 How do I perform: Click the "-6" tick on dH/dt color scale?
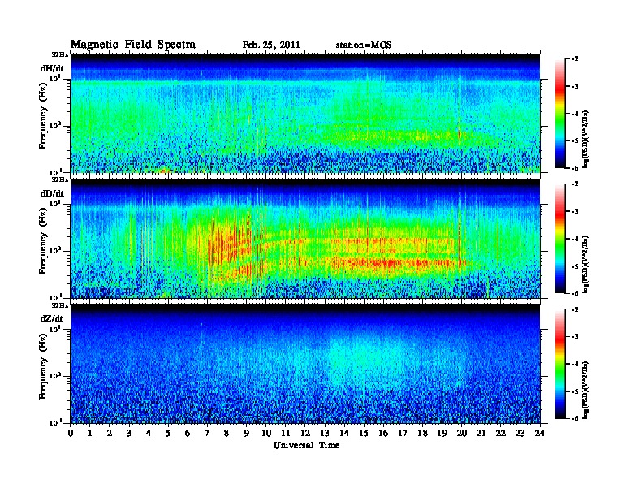point(575,168)
